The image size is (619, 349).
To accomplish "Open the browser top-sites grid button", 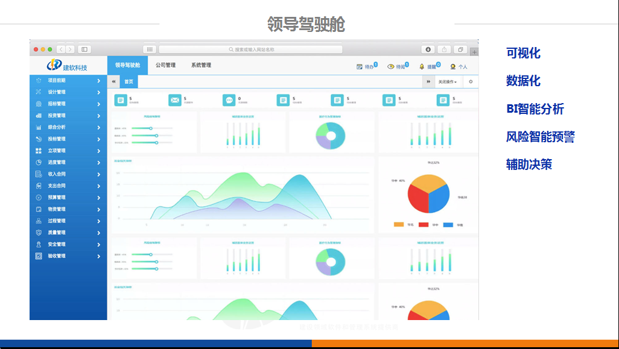I will (x=150, y=49).
